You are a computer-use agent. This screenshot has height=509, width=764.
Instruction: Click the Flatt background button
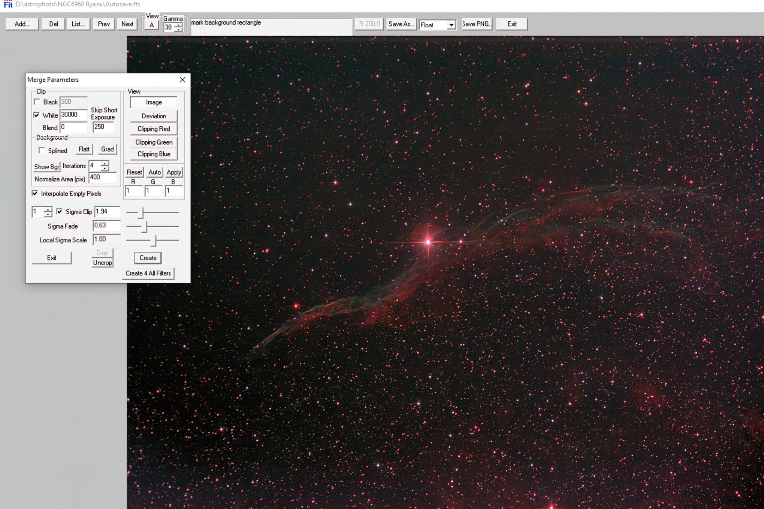point(84,149)
